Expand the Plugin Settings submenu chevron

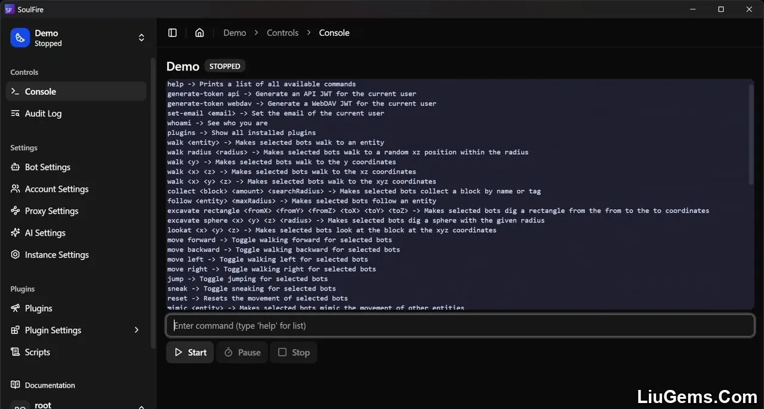pos(137,330)
